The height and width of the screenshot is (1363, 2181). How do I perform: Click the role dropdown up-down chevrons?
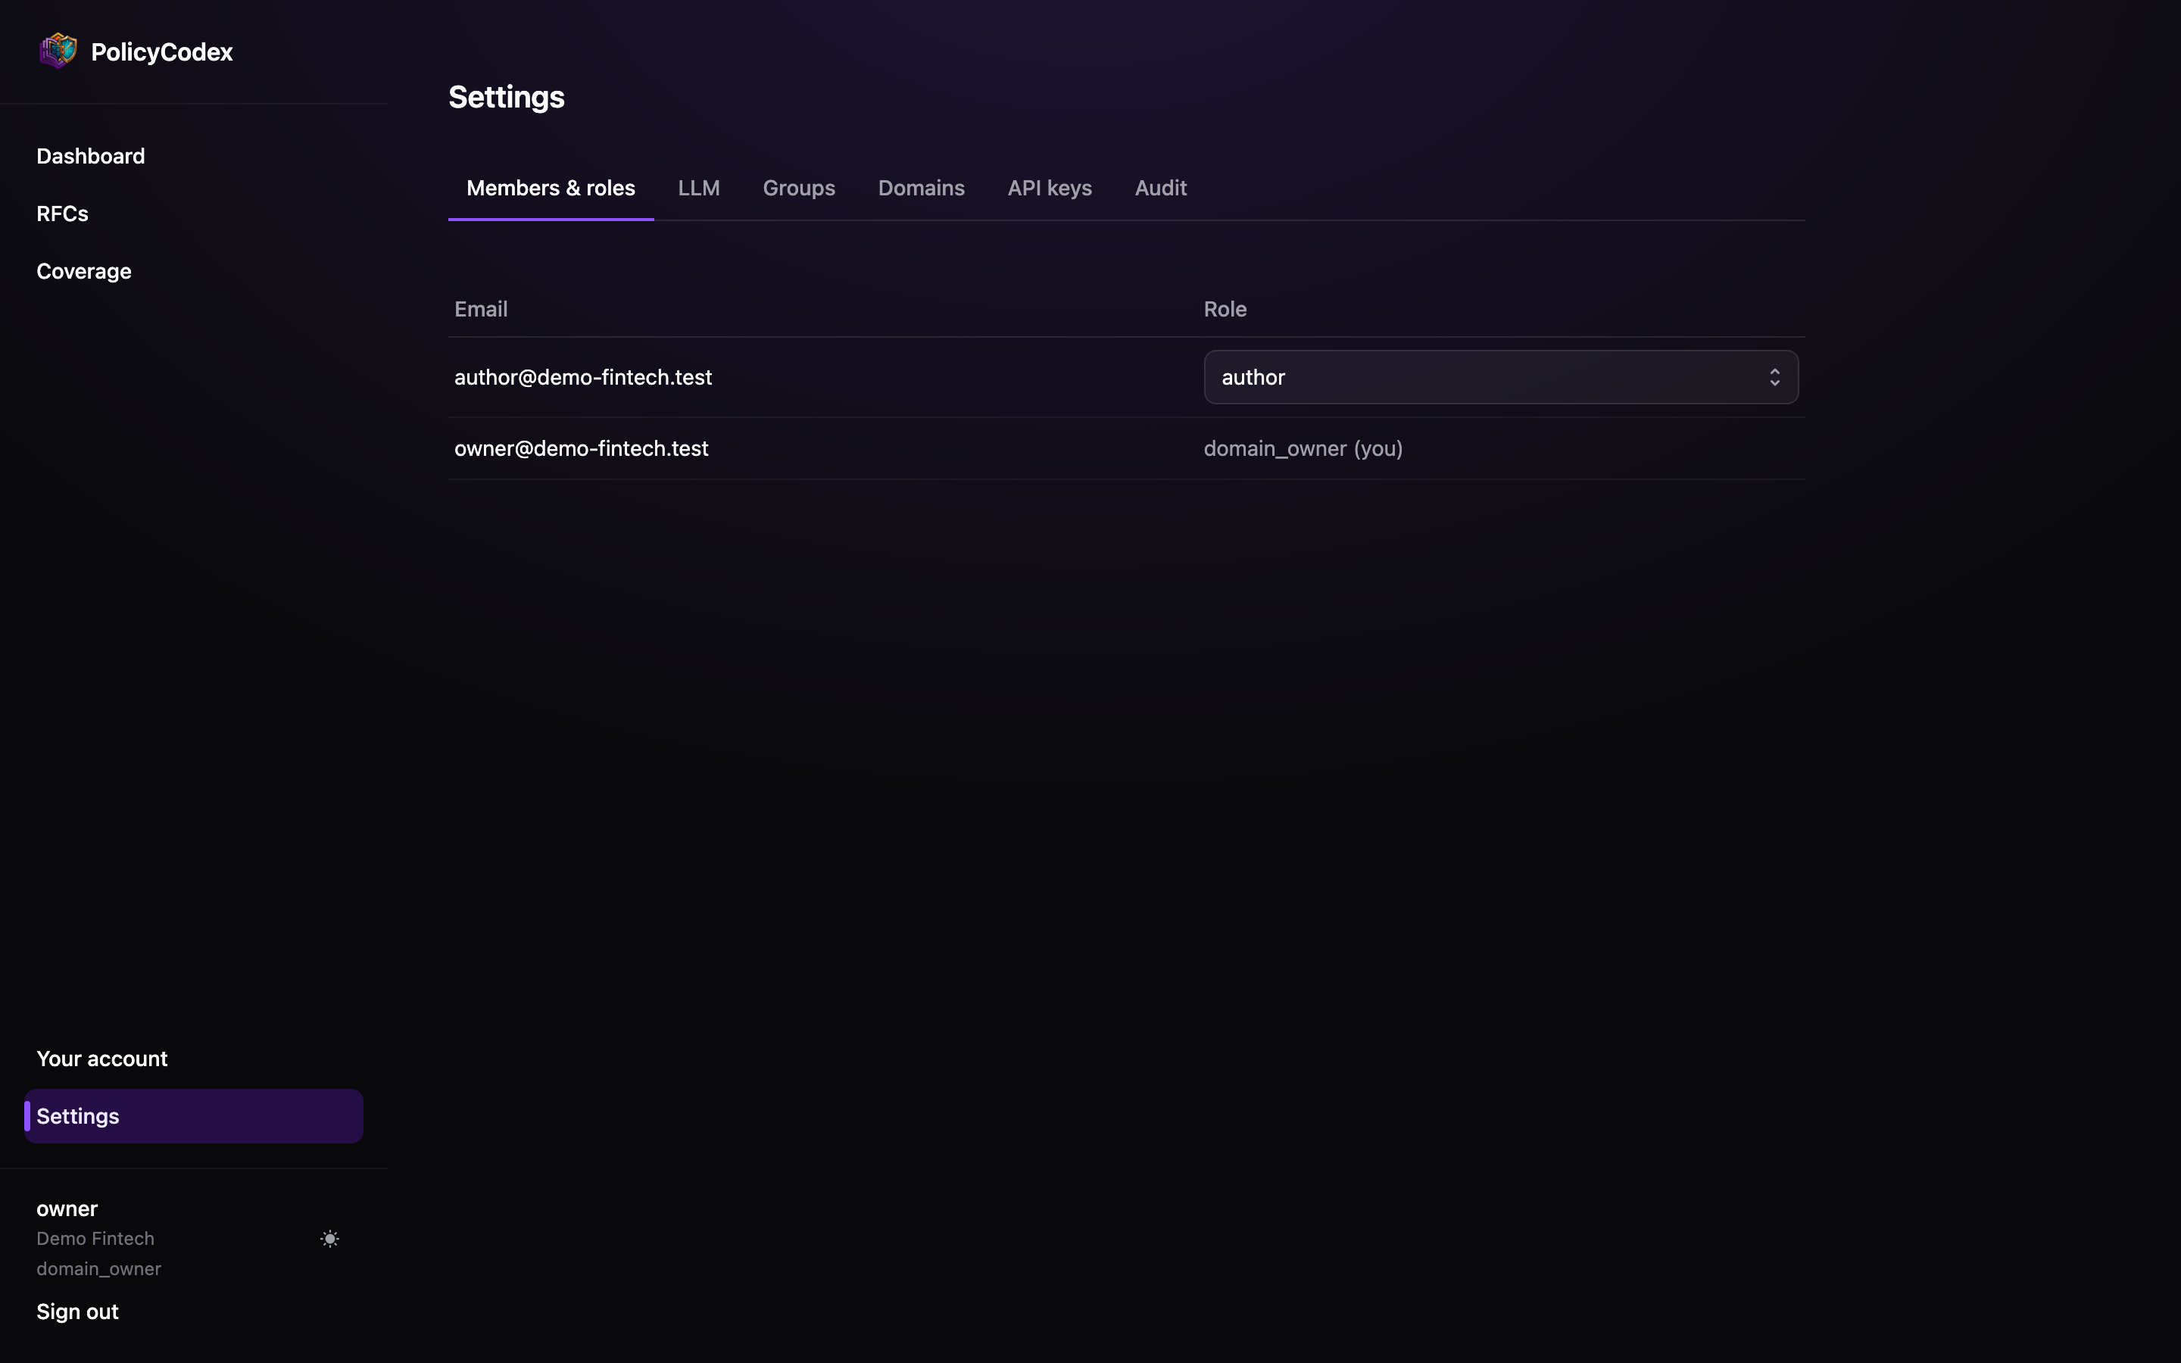pos(1774,377)
